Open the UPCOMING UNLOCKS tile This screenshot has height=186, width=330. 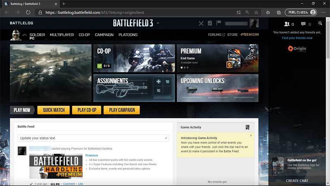coord(218,88)
